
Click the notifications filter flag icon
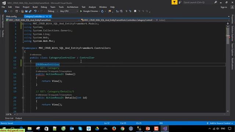pos(174,2)
